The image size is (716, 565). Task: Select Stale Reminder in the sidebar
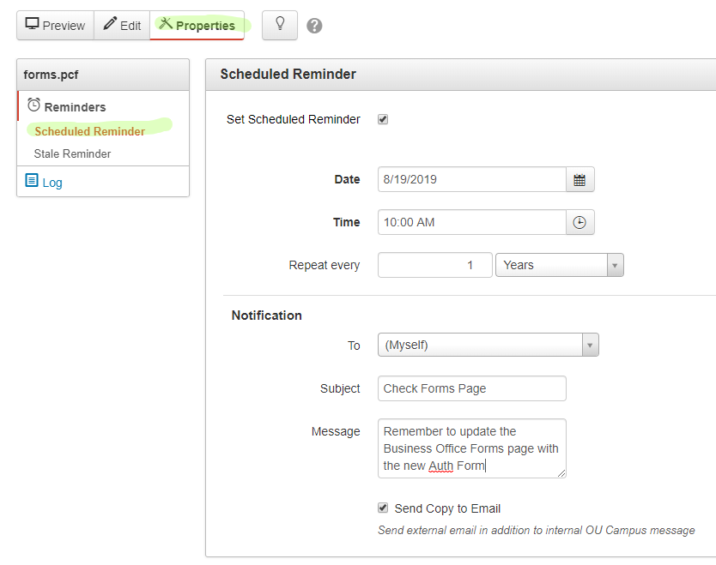pyautogui.click(x=72, y=153)
